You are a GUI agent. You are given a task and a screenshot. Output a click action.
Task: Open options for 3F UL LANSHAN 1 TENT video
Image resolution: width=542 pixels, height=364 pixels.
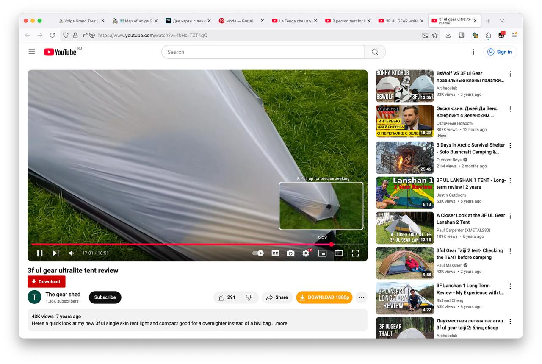click(x=510, y=181)
